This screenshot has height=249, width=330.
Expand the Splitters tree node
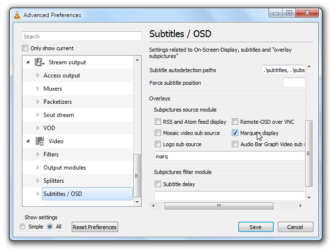(x=38, y=180)
